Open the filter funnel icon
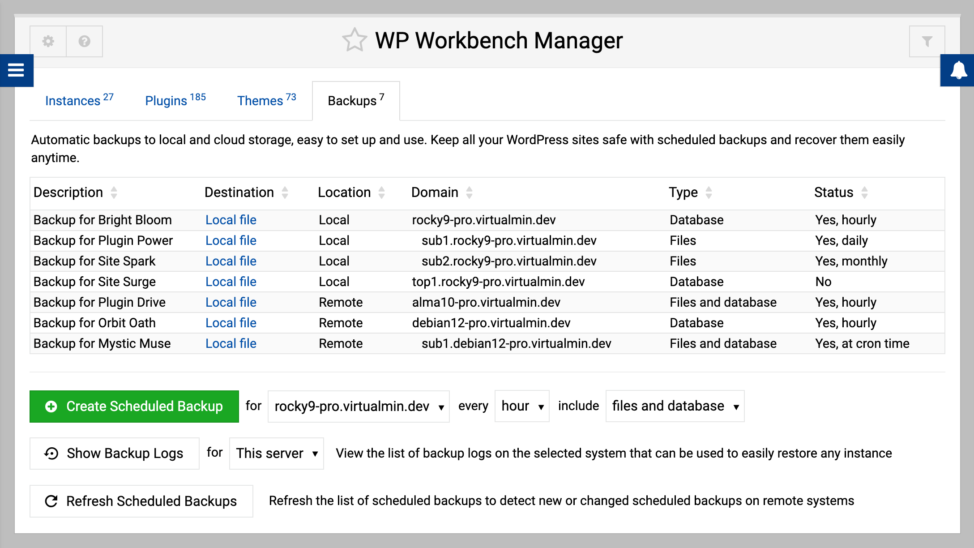Viewport: 974px width, 548px height. point(927,42)
